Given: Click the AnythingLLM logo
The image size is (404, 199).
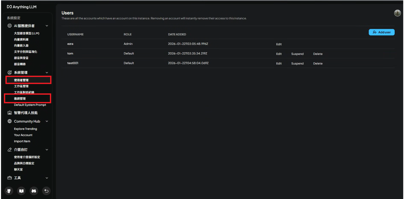Looking at the screenshot, I should pos(22,7).
